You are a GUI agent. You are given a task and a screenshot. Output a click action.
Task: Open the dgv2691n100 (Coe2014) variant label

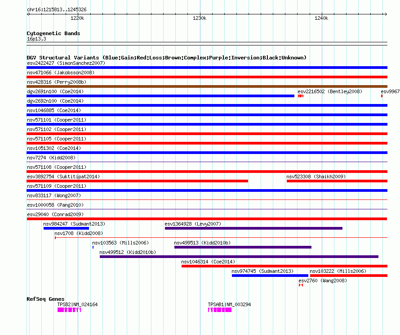(55, 91)
